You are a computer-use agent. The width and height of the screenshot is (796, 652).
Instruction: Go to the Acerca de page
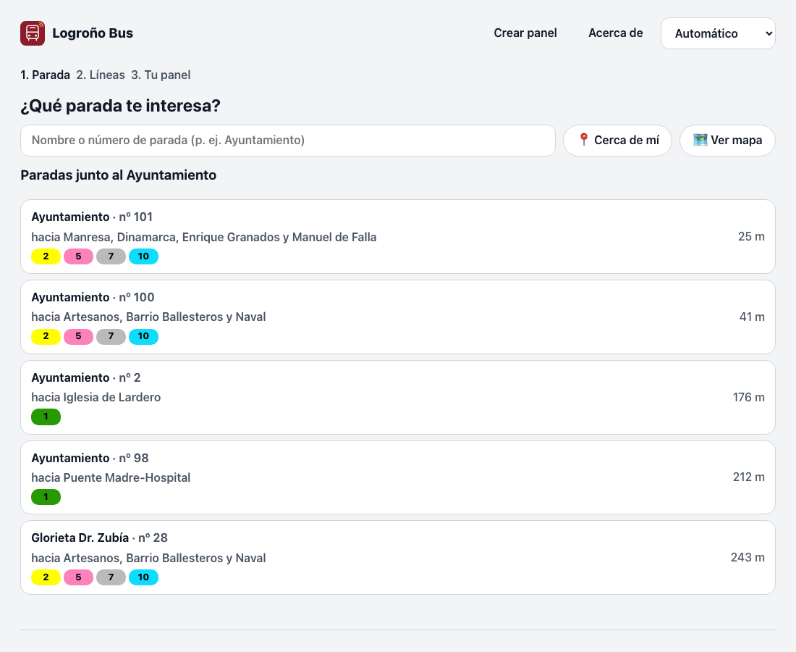point(615,33)
